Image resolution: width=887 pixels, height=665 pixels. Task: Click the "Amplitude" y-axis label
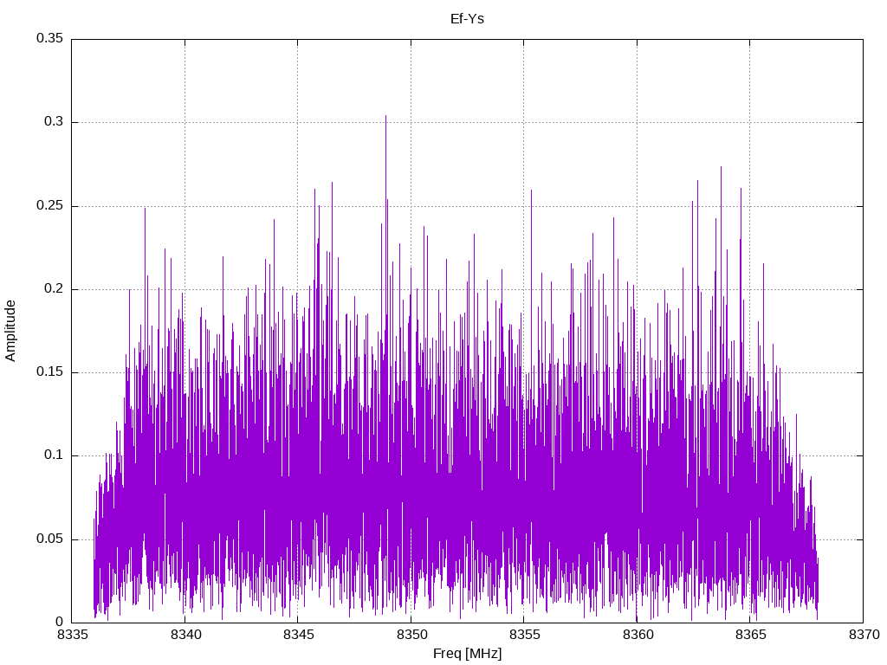point(10,331)
